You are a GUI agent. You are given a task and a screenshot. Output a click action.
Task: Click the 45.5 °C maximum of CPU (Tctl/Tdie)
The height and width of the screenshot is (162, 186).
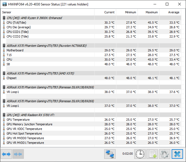[x=153, y=23]
